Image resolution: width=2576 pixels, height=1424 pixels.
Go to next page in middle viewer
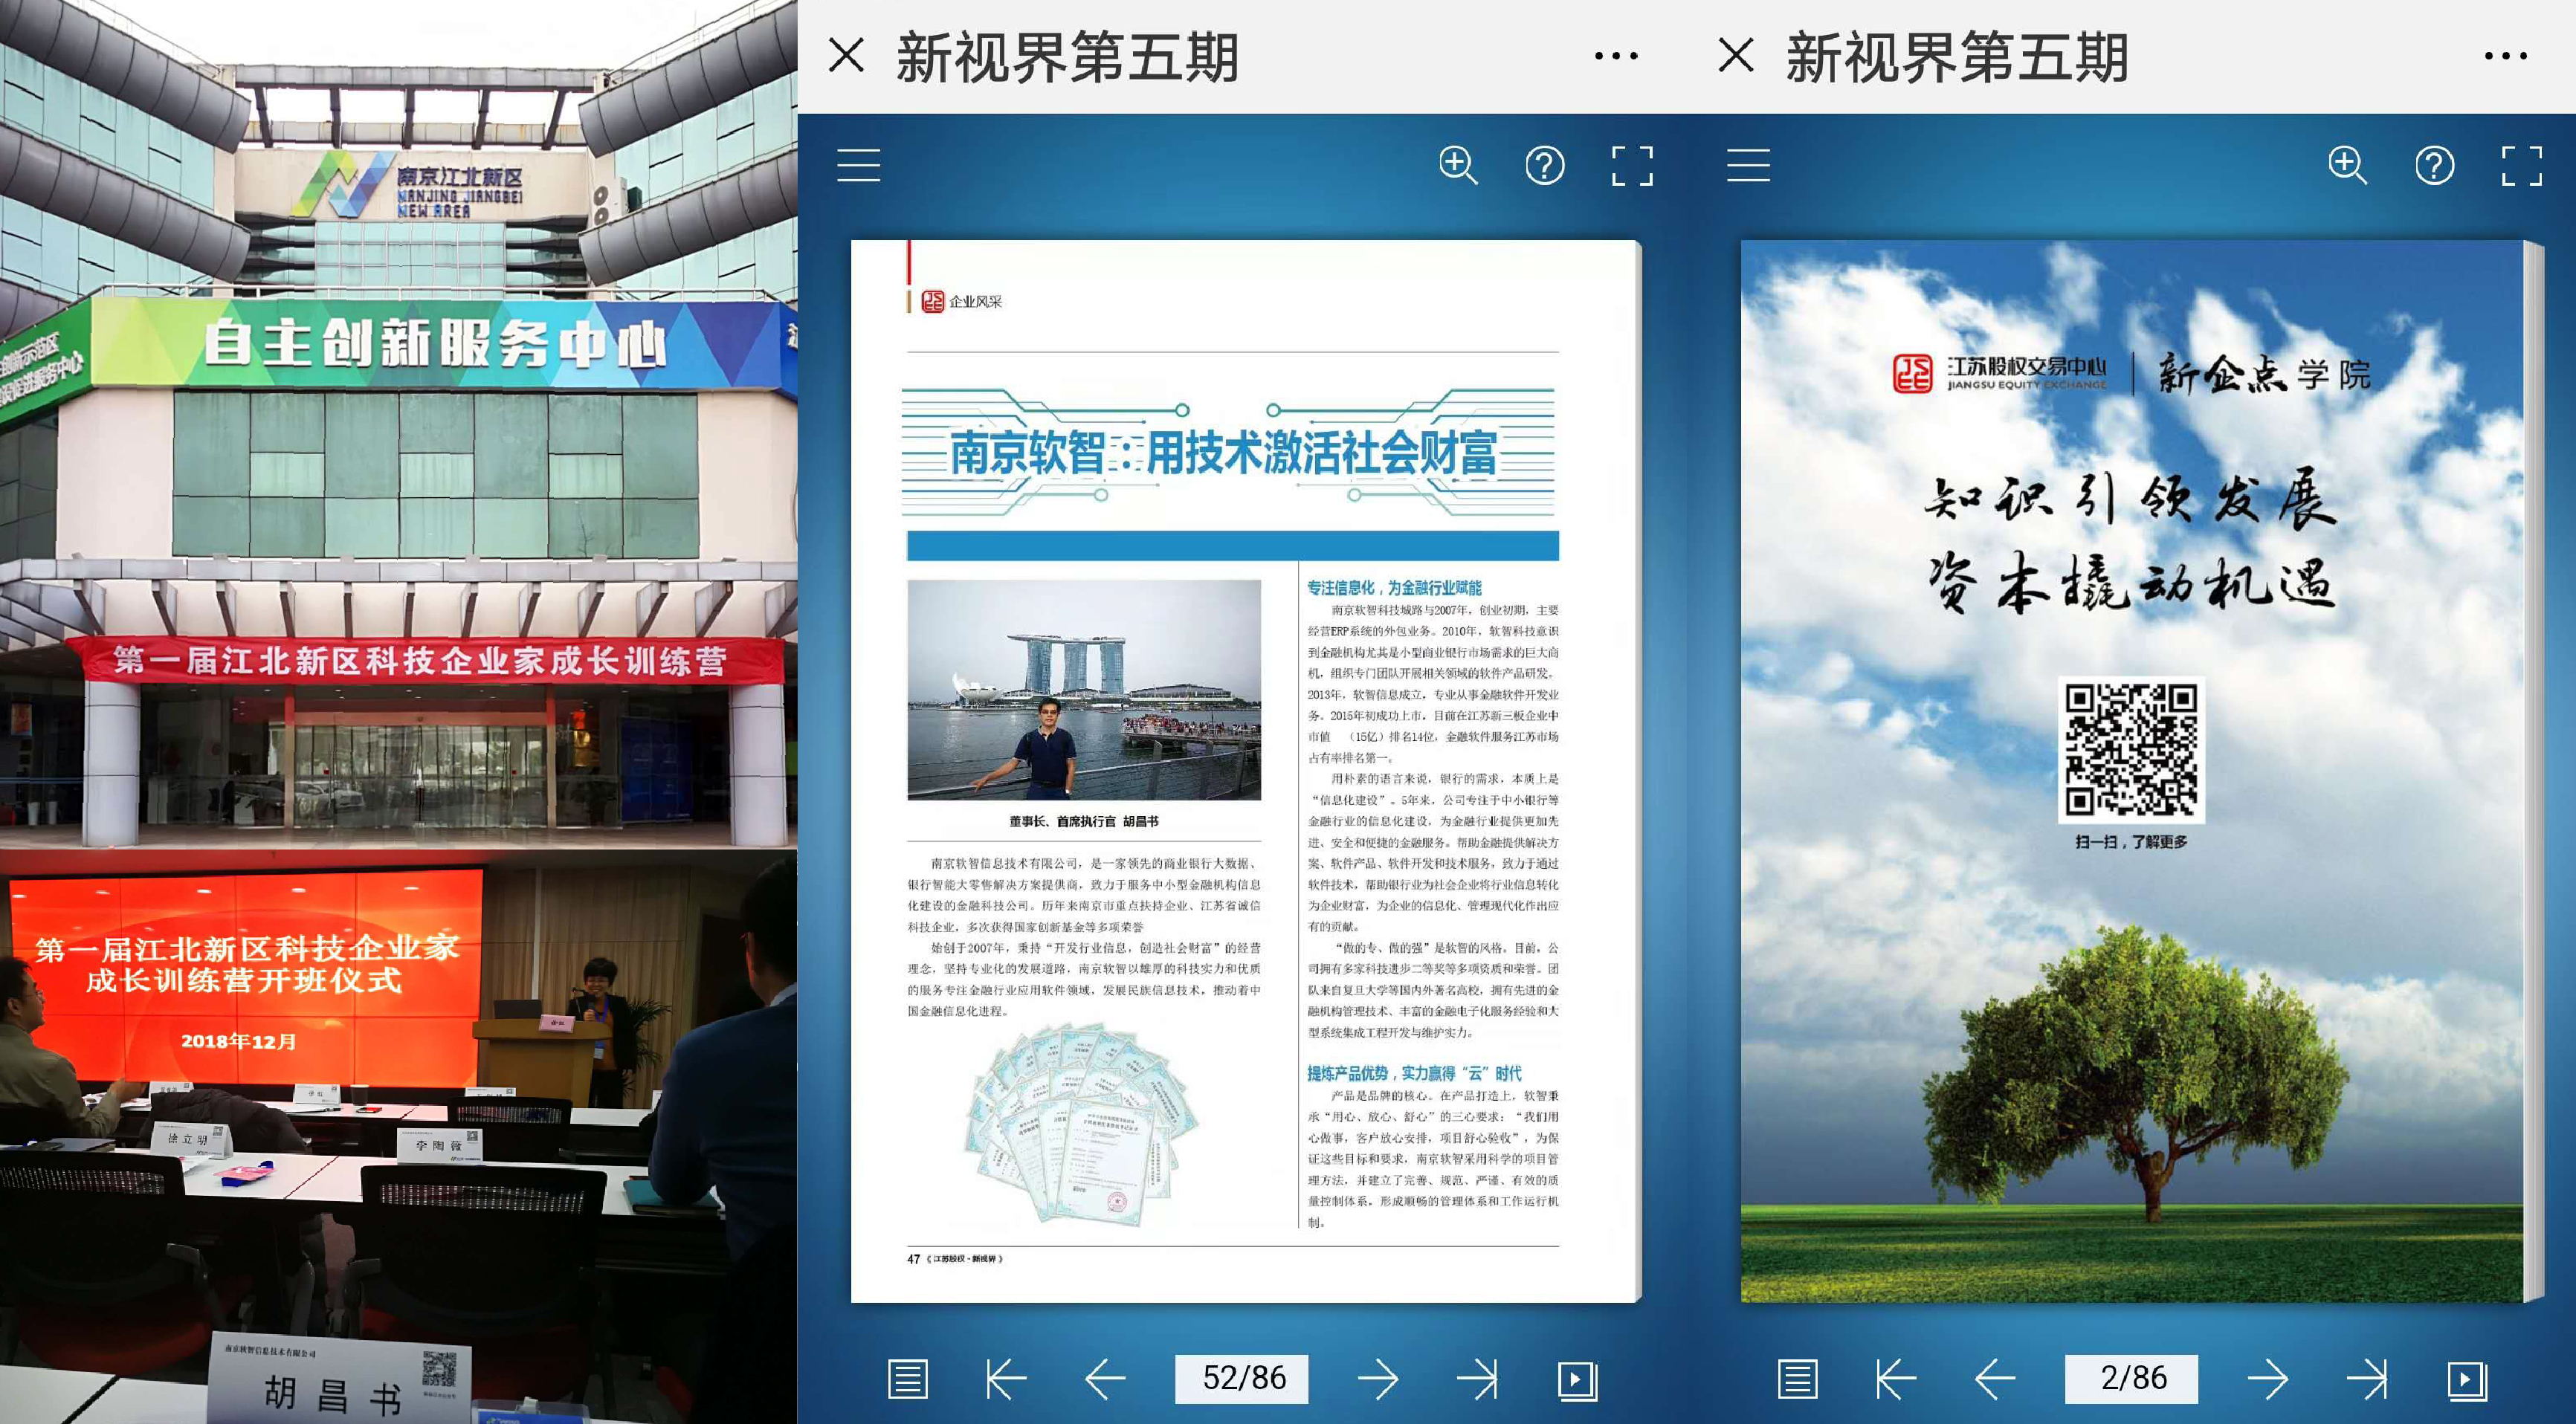point(1378,1379)
